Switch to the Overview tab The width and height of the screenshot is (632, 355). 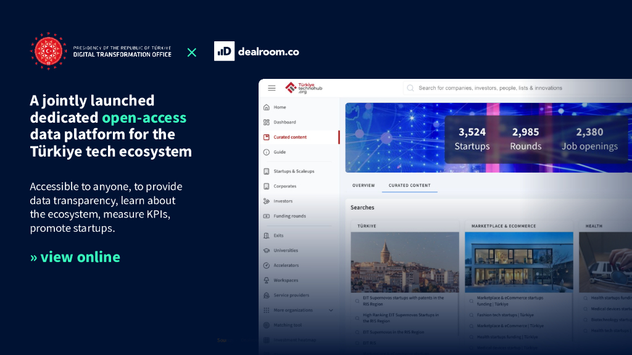364,185
